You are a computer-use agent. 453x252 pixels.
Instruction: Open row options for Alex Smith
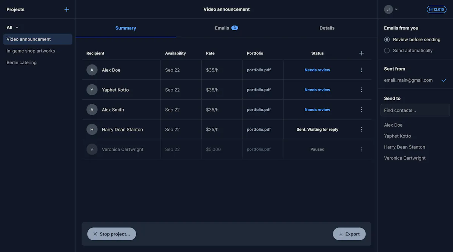(x=362, y=110)
